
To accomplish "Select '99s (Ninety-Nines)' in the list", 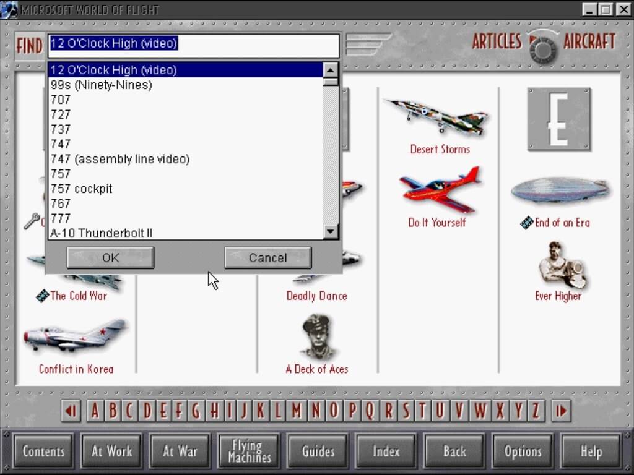I will (186, 85).
